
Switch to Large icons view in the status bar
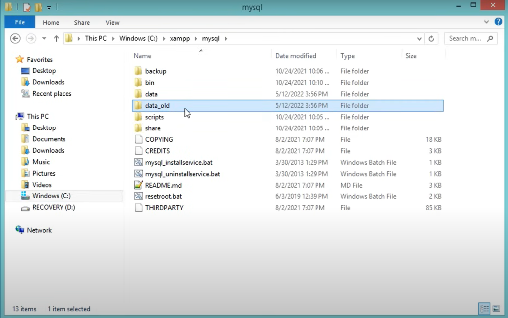point(497,309)
